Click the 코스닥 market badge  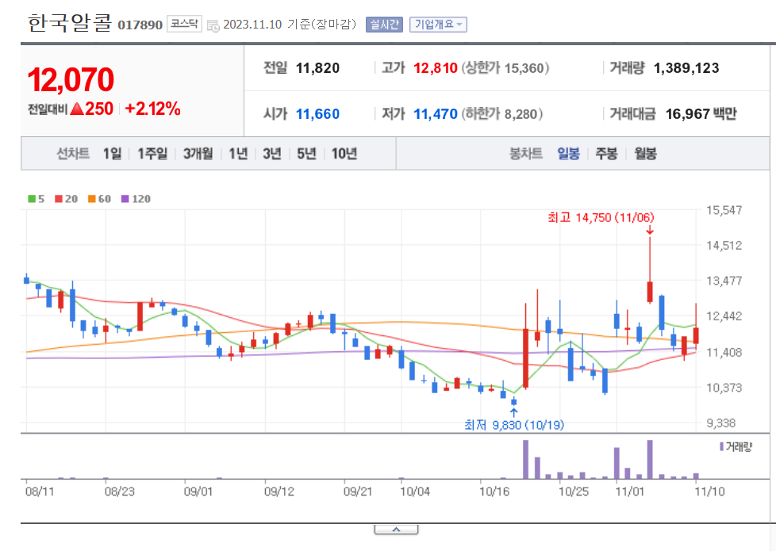[184, 24]
